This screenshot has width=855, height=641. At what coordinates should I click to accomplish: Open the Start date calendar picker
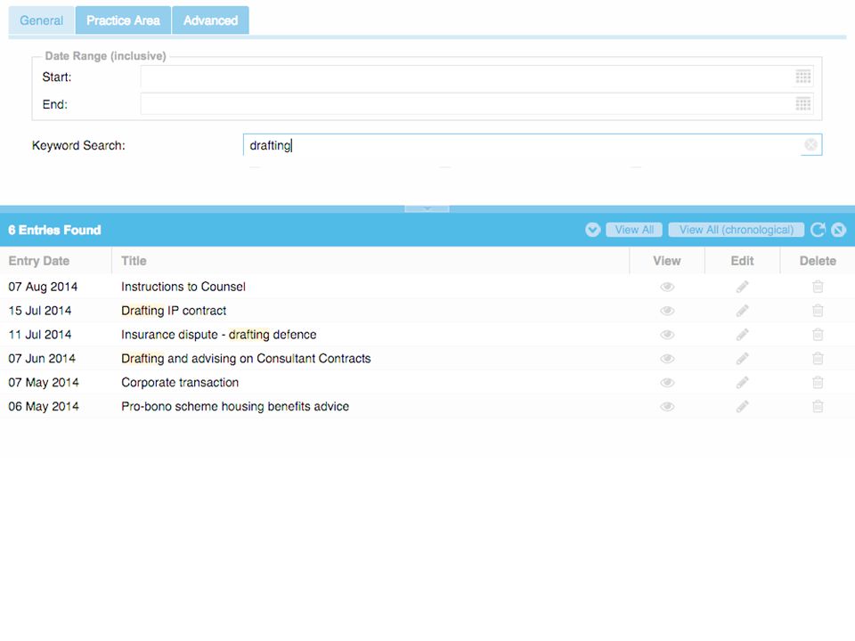pyautogui.click(x=803, y=77)
